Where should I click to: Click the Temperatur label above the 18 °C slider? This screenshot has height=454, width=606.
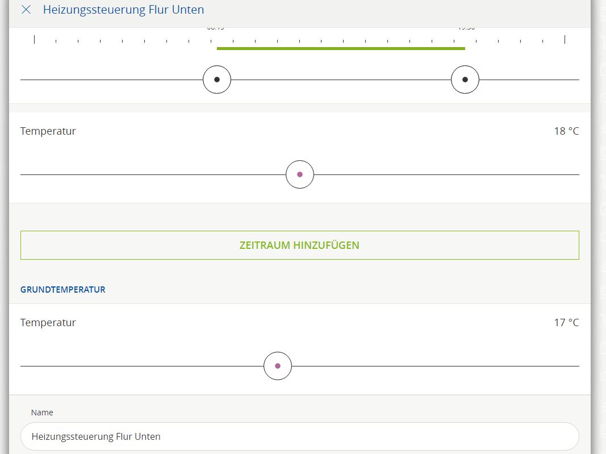pos(48,131)
